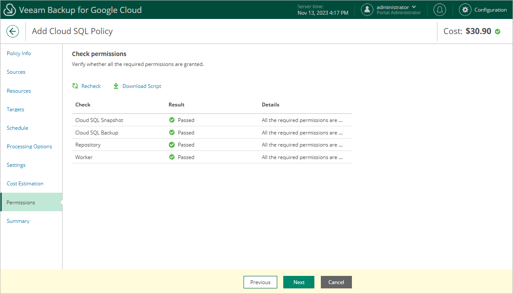Go to Processing Options step

pyautogui.click(x=29, y=147)
